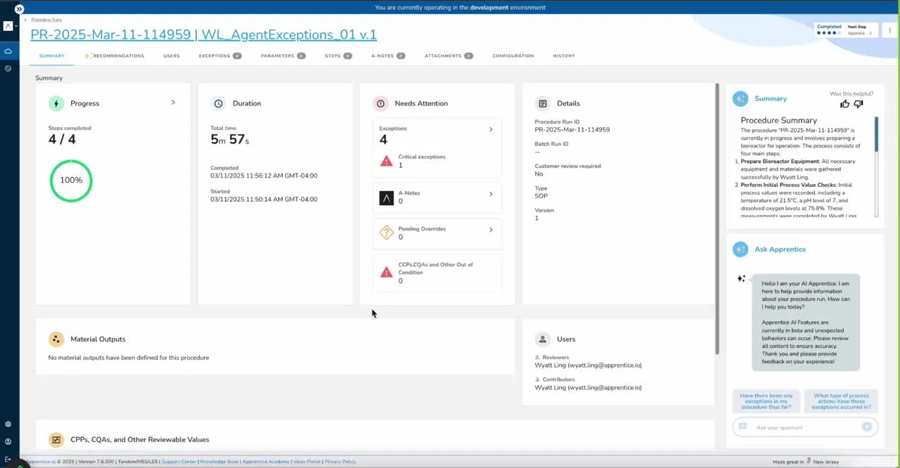Click the Ask Apprentice sparkle icon
The image size is (900, 468).
point(740,249)
